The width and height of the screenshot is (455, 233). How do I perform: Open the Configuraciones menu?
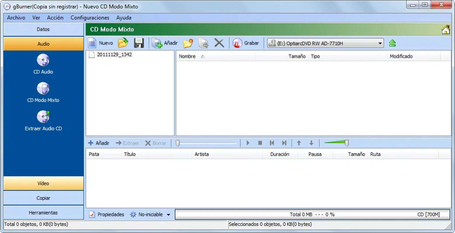[90, 17]
